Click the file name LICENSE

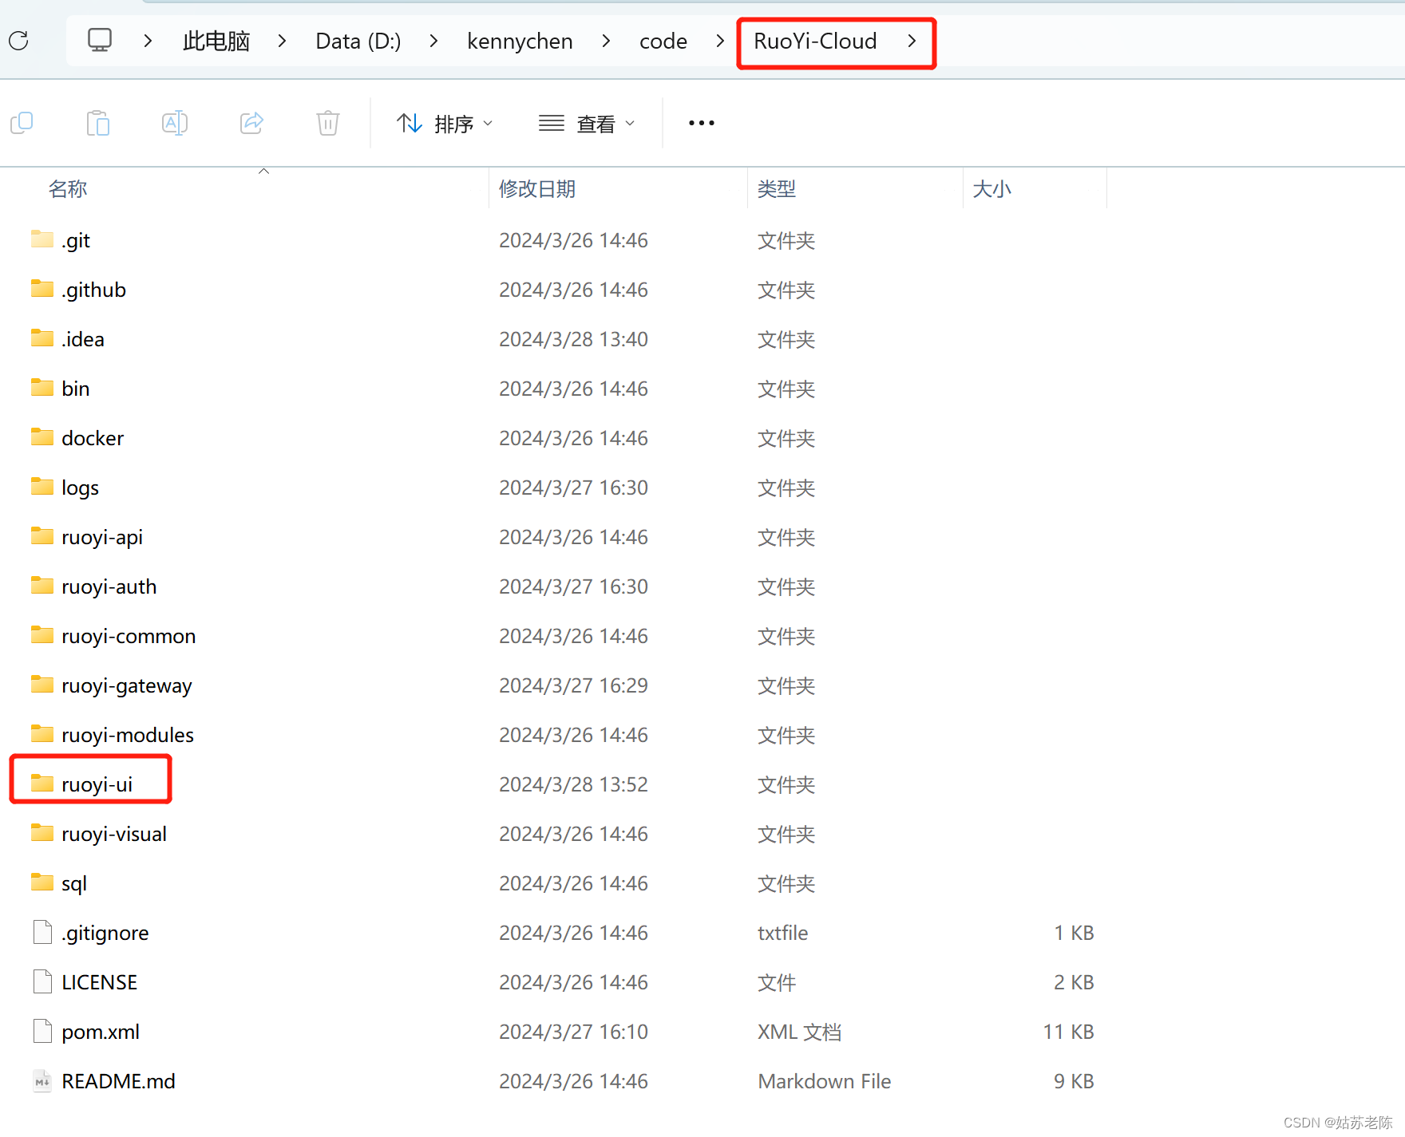coord(100,982)
